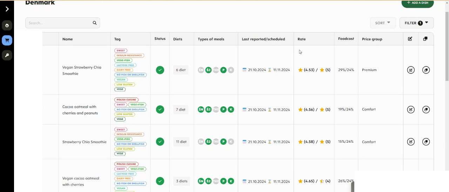Click calendar icon in the 7 diet row
Image resolution: width=449 pixels, height=192 pixels.
click(x=244, y=109)
